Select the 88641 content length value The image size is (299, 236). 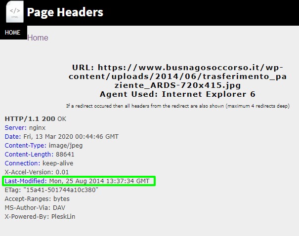(65, 154)
